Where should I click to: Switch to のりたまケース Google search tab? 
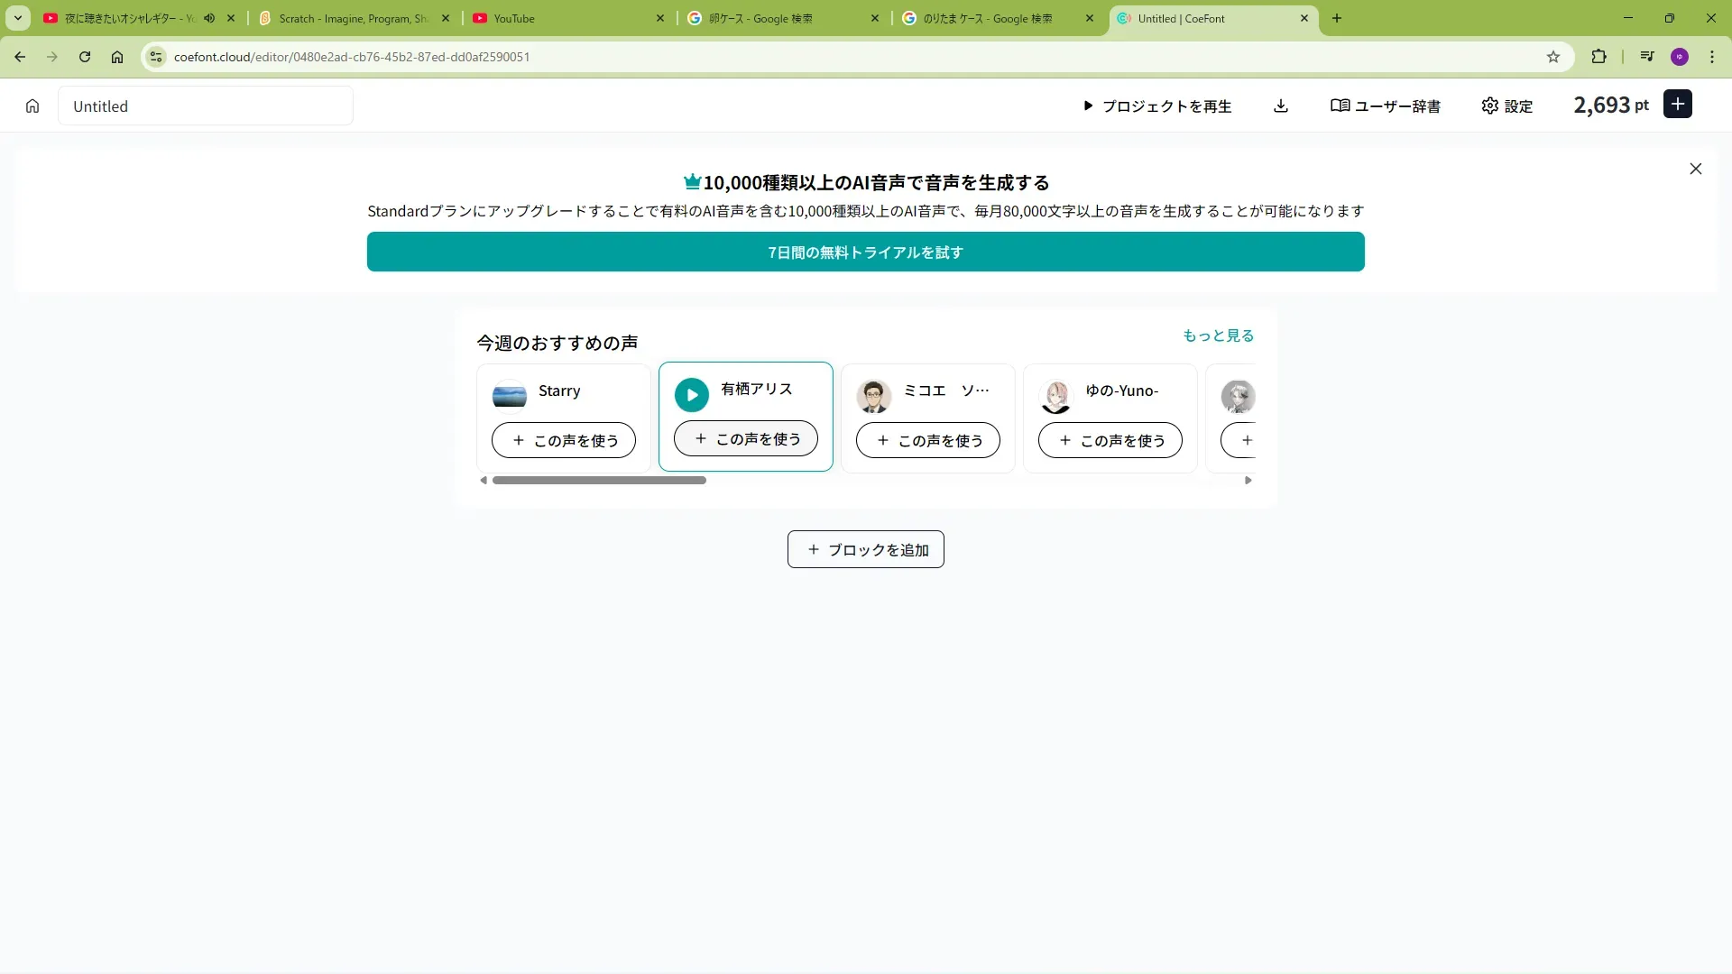pyautogui.click(x=987, y=18)
